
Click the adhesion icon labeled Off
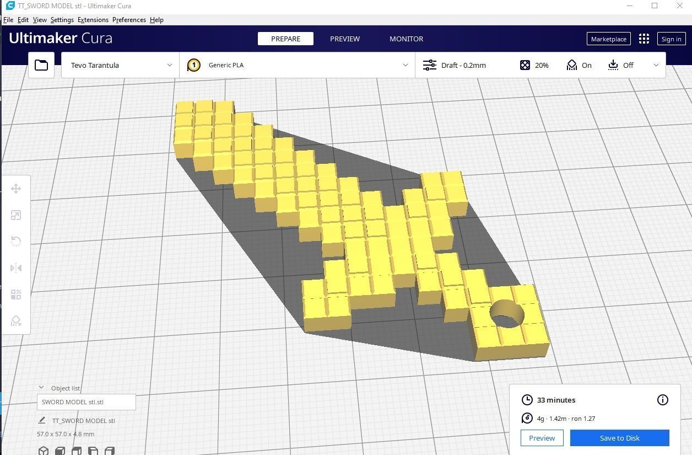click(613, 65)
